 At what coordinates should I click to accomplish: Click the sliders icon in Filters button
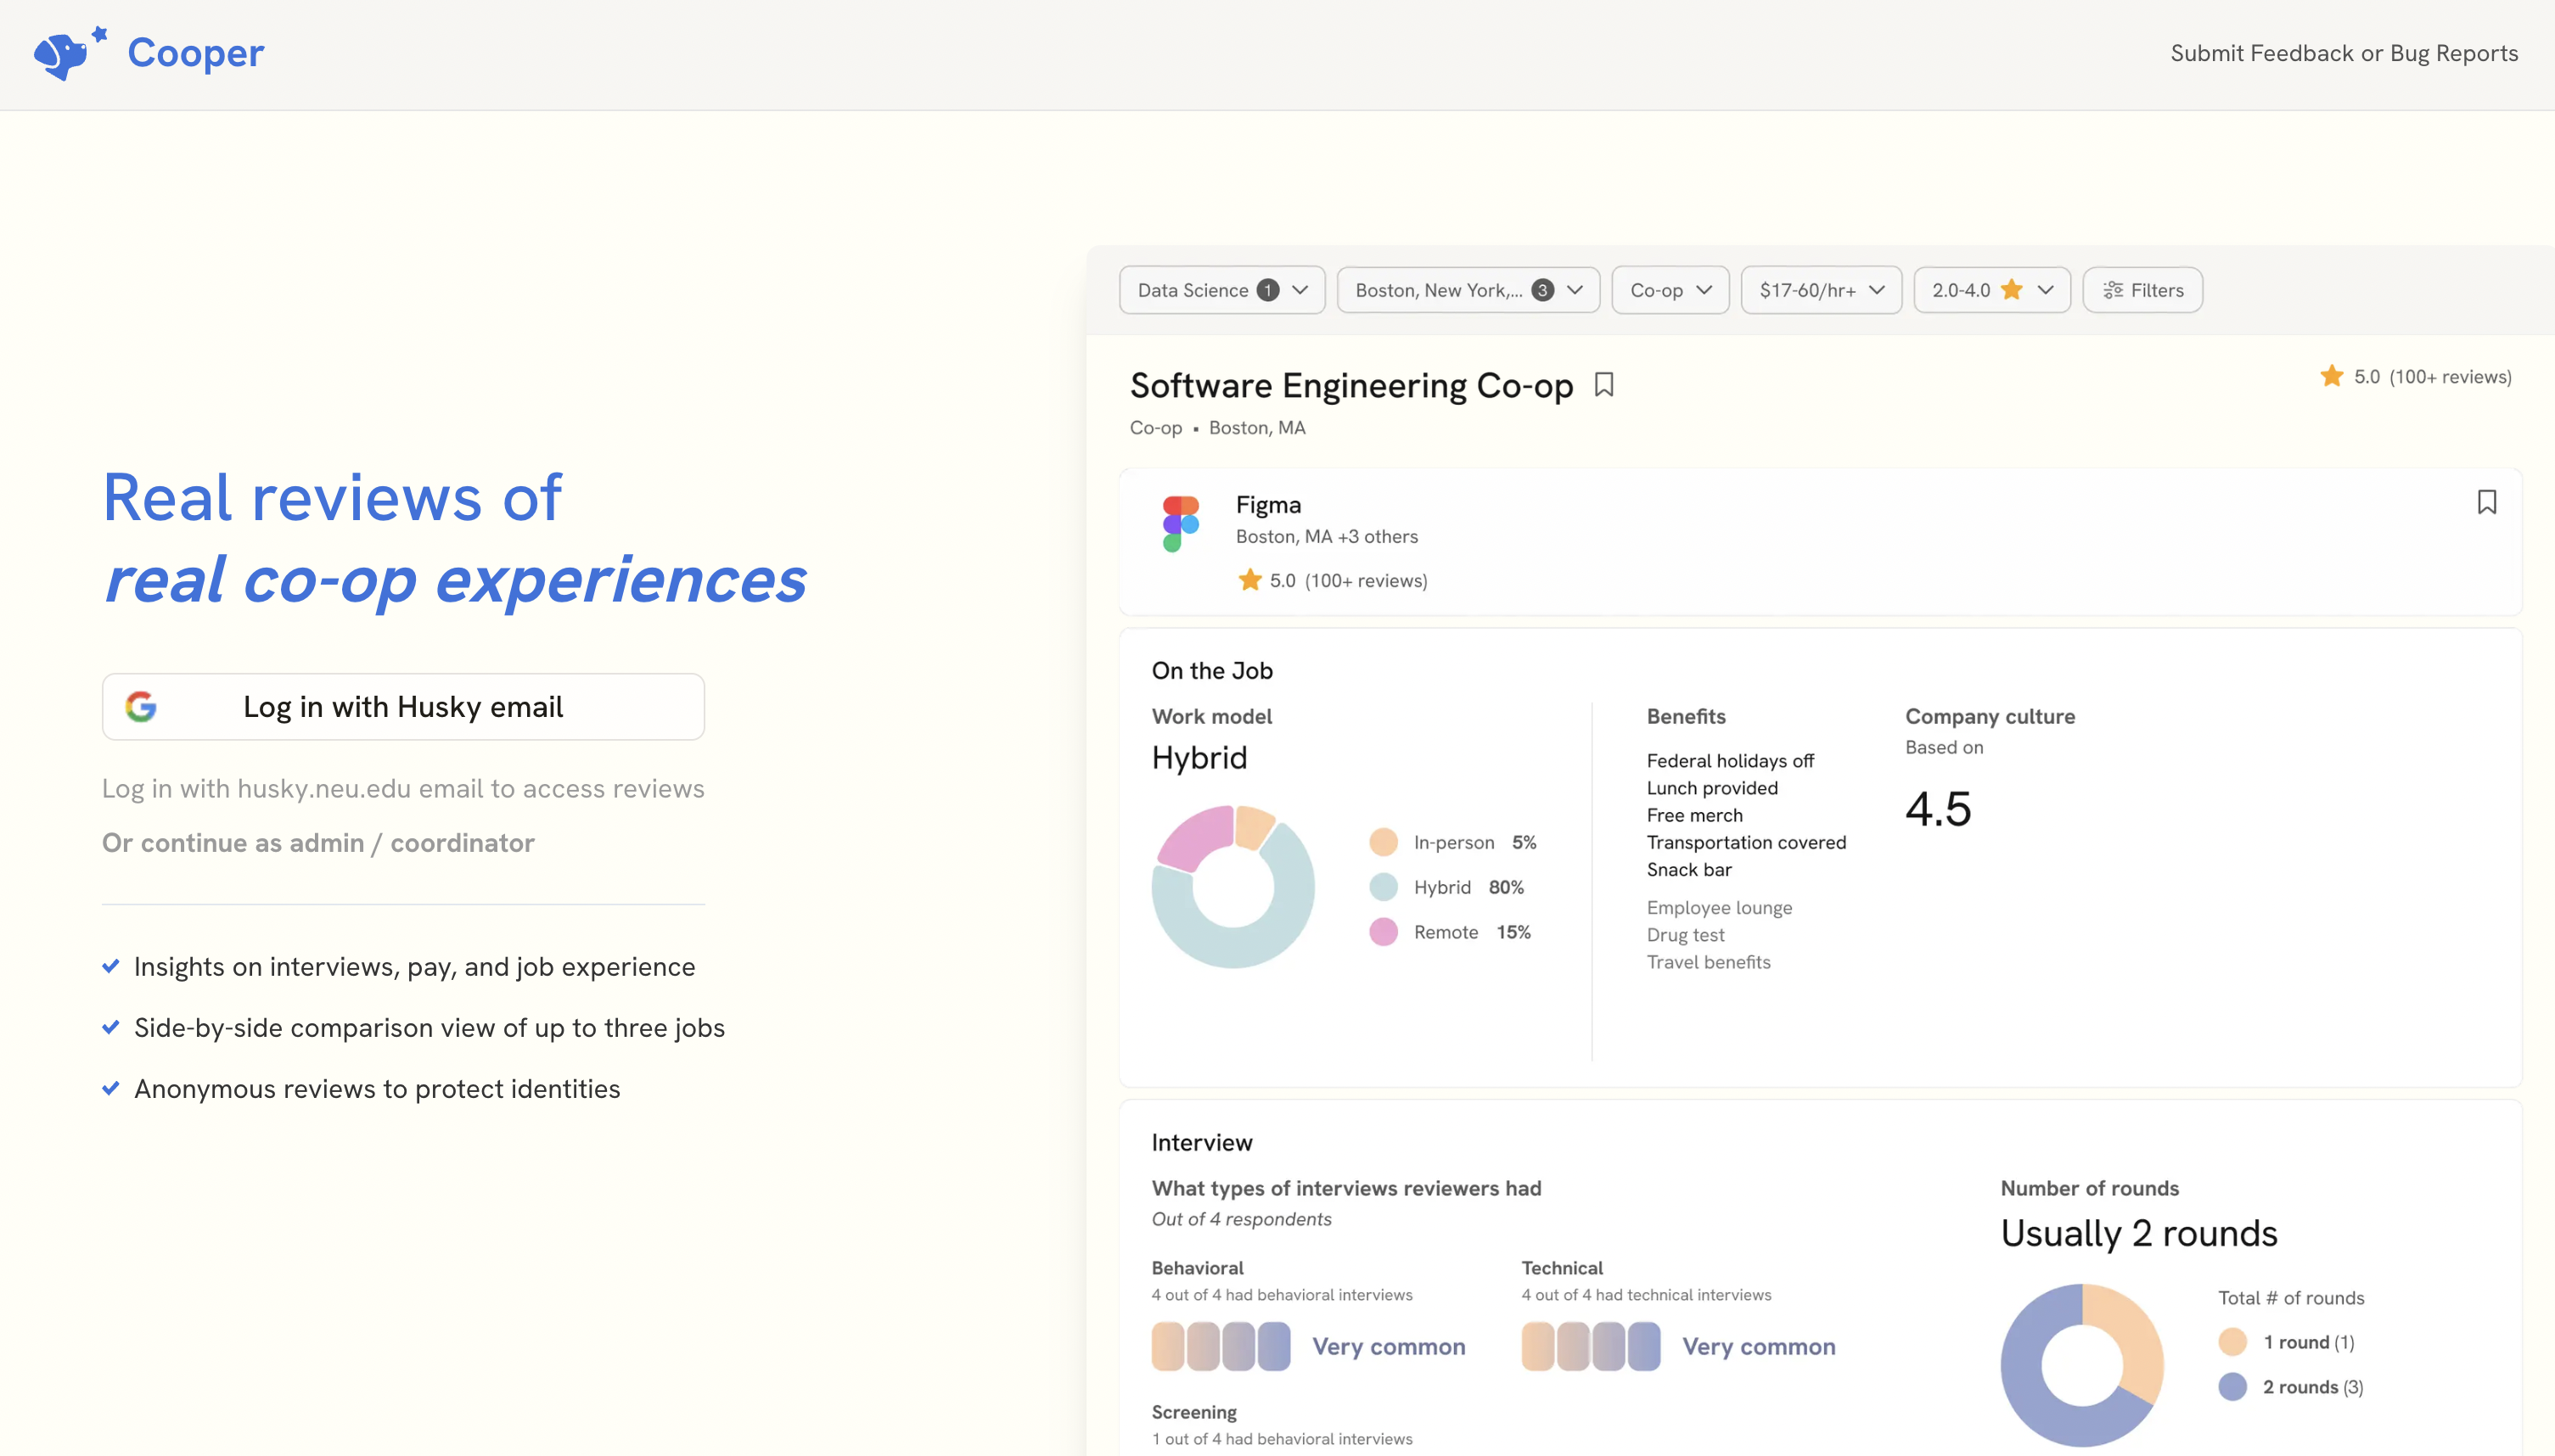pos(2113,290)
